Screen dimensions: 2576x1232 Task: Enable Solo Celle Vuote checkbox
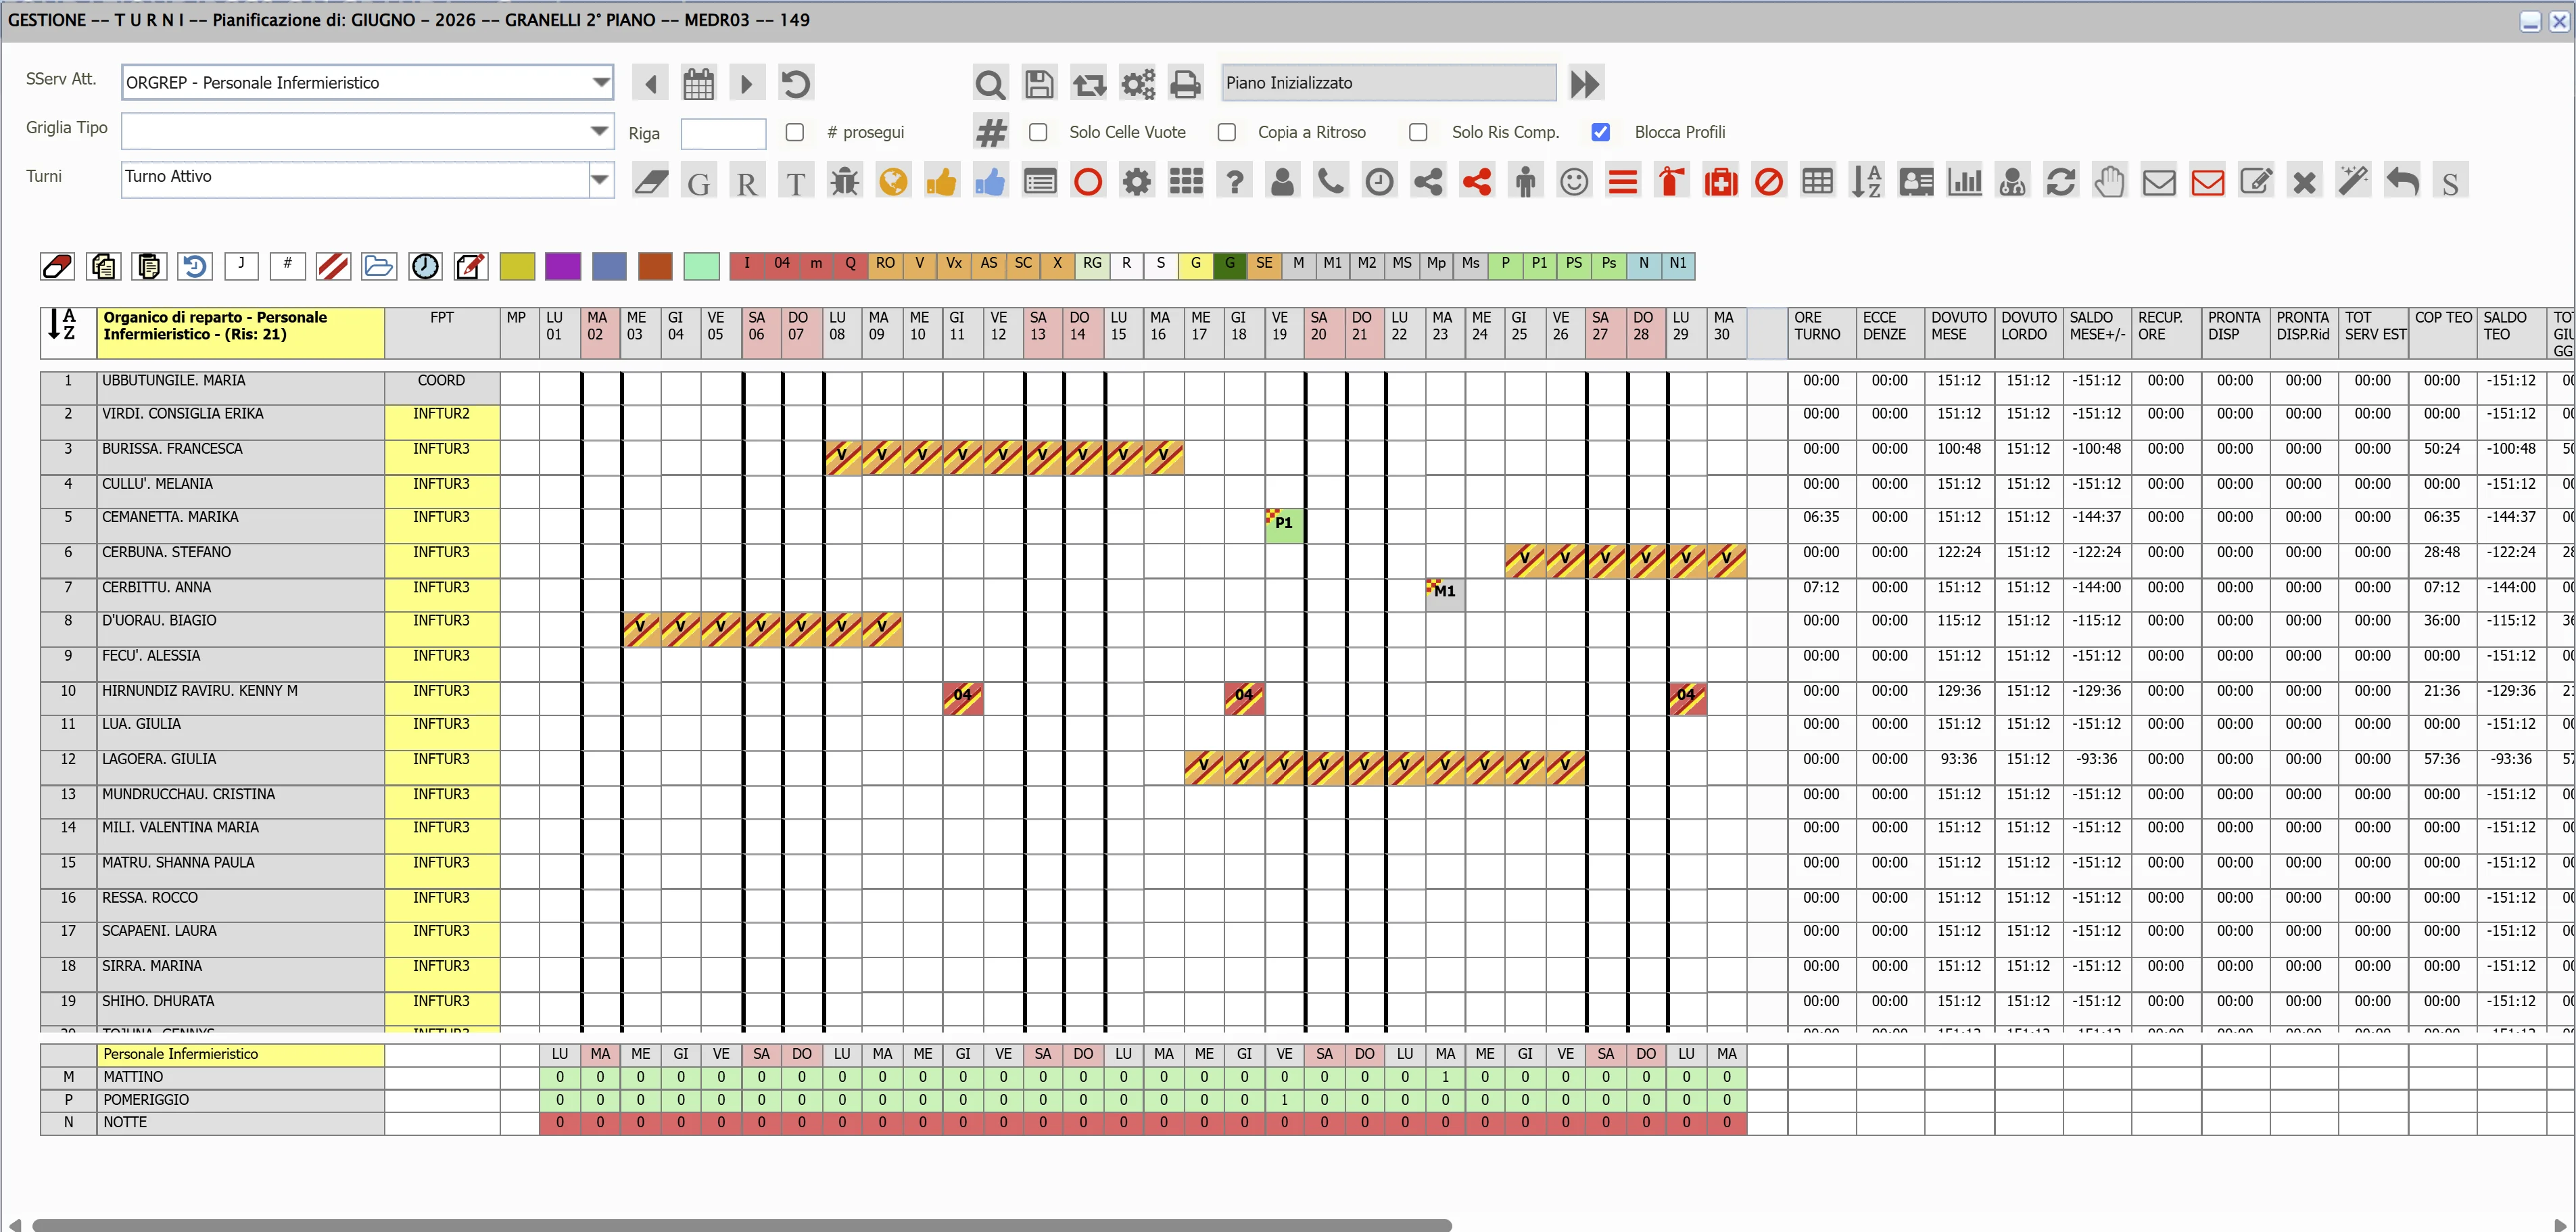pyautogui.click(x=1038, y=132)
